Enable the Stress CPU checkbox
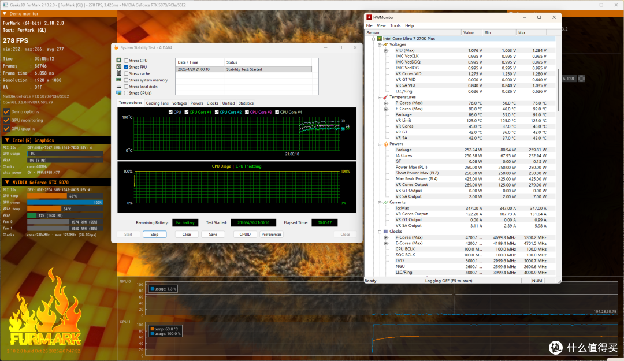The image size is (624, 361). 126,61
